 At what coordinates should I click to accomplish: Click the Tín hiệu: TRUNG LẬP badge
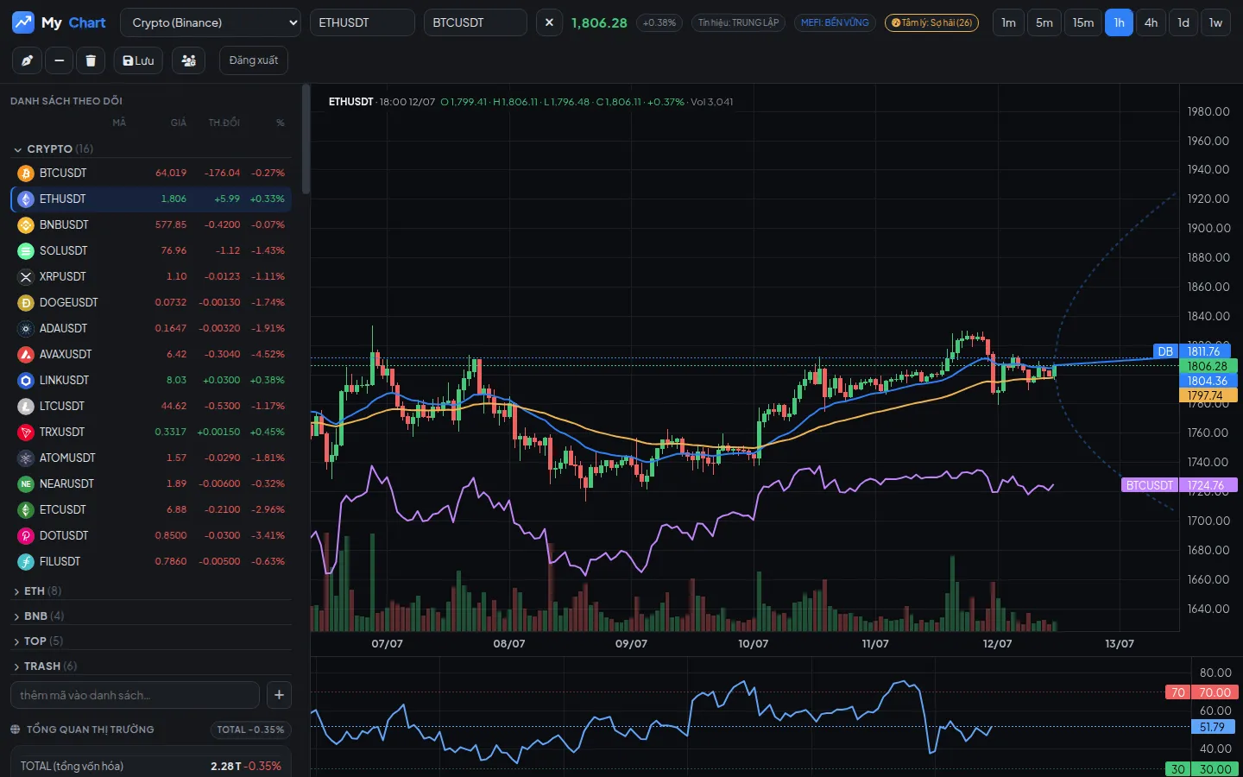point(738,22)
